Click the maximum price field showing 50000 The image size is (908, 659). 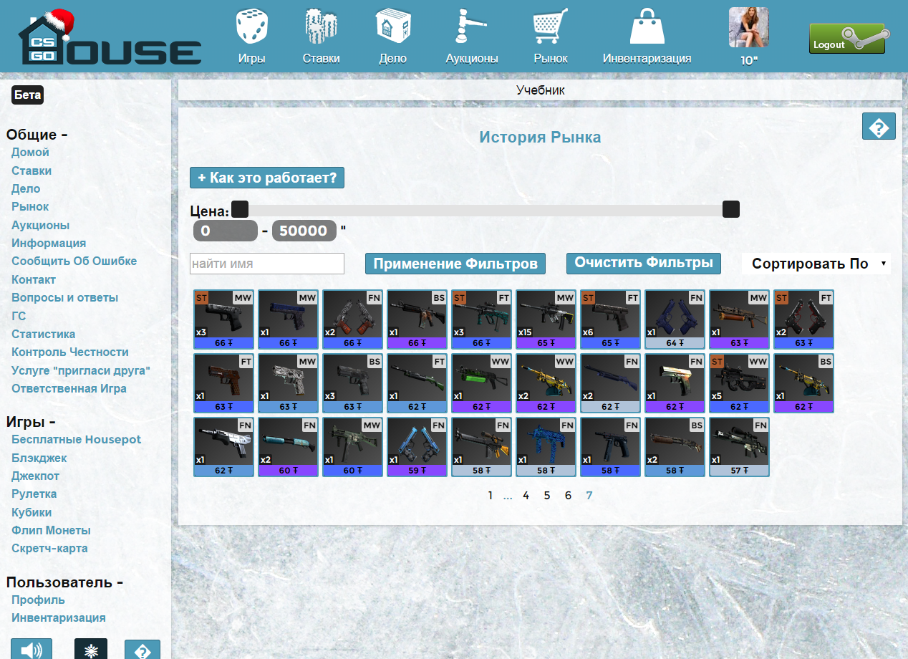click(x=304, y=231)
